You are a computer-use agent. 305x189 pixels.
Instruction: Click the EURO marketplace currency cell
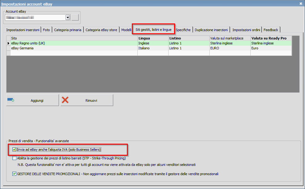[x=230, y=48]
